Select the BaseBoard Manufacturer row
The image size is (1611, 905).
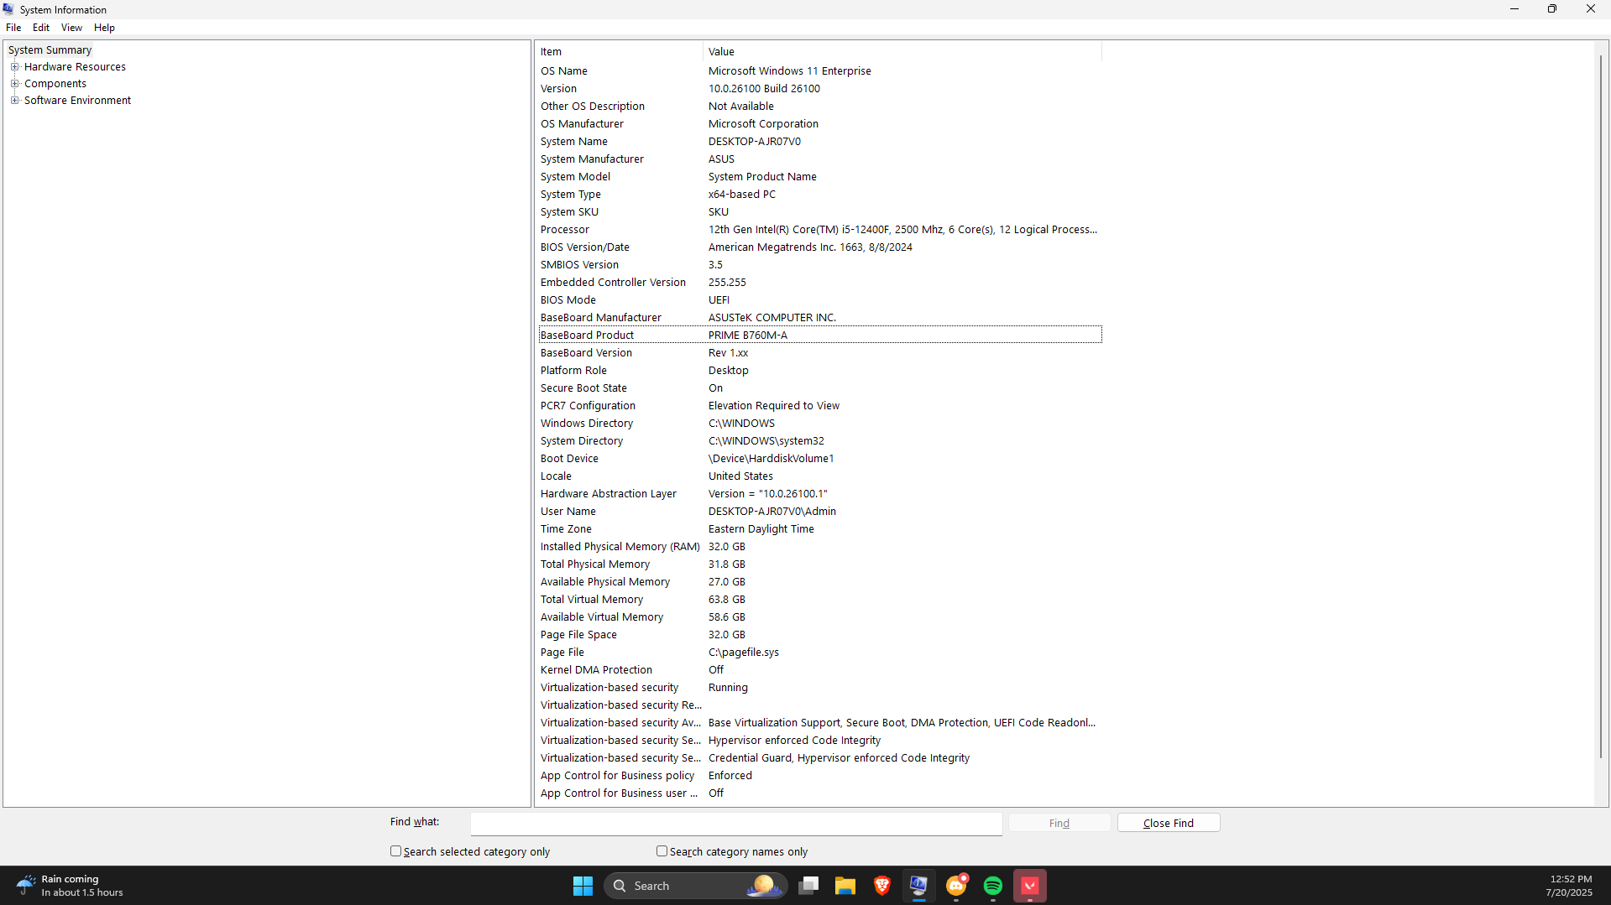(x=819, y=318)
